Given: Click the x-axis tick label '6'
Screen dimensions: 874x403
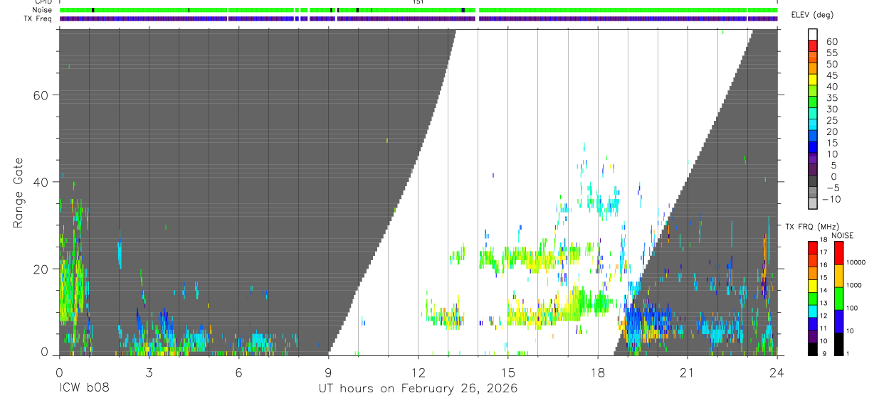Looking at the screenshot, I should pos(238,372).
